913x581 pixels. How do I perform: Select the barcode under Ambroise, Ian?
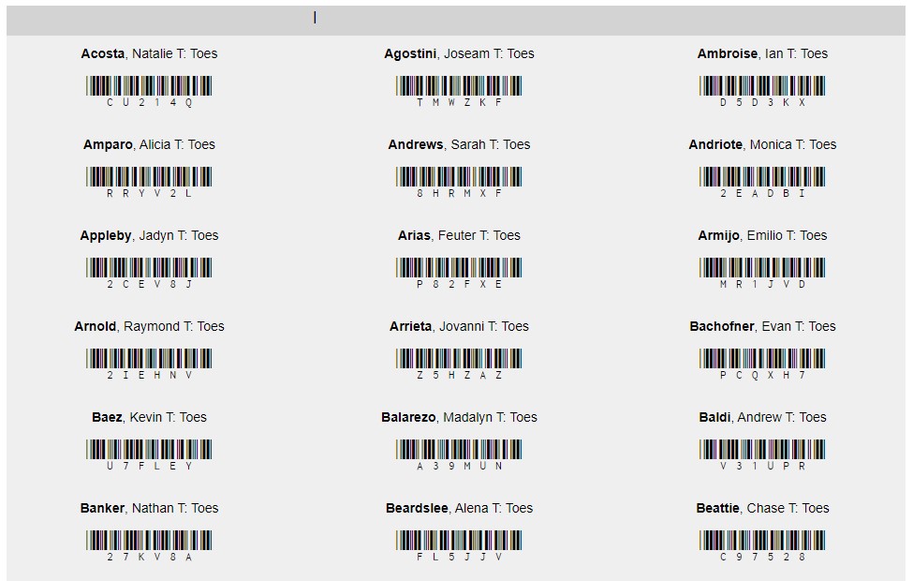coord(762,85)
